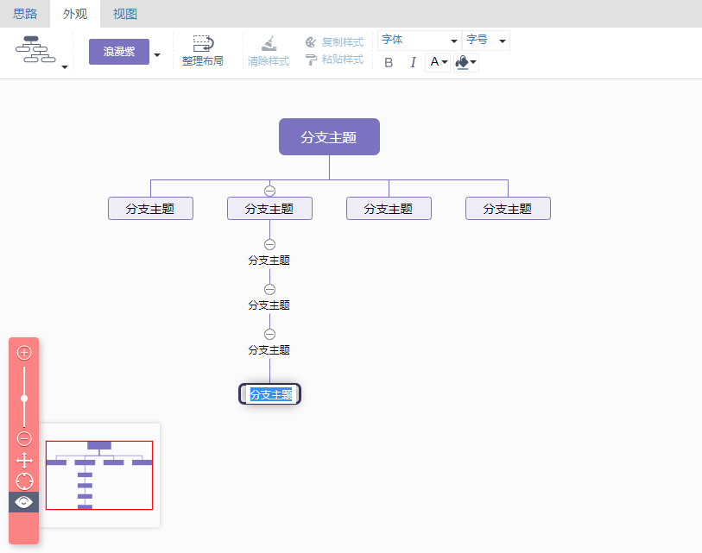The height and width of the screenshot is (553, 702).
Task: Toggle bold B formatting
Action: click(389, 62)
